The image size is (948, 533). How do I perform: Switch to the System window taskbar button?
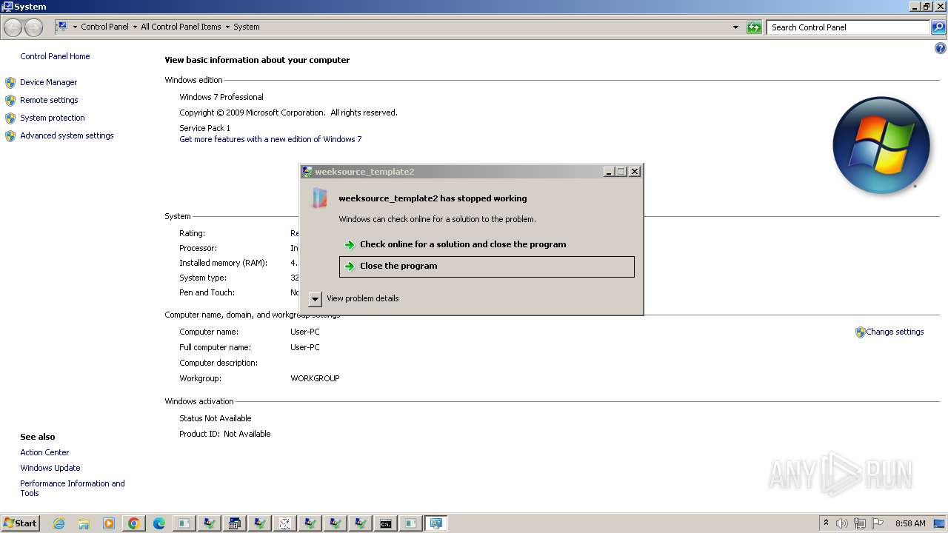pos(436,523)
